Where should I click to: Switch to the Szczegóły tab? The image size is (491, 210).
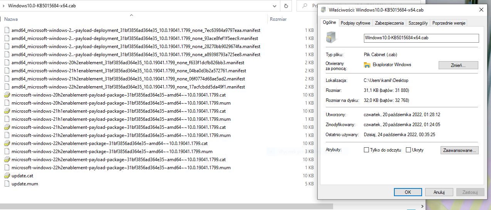click(418, 23)
